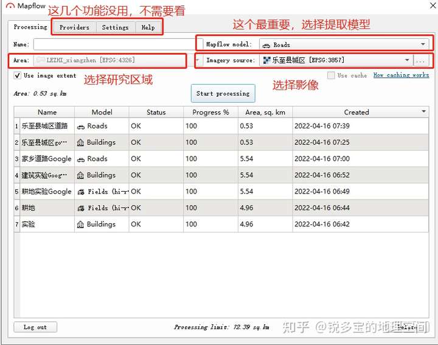Click the Fields tractor icon in row 5
This screenshot has width=438, height=345.
coord(81,192)
